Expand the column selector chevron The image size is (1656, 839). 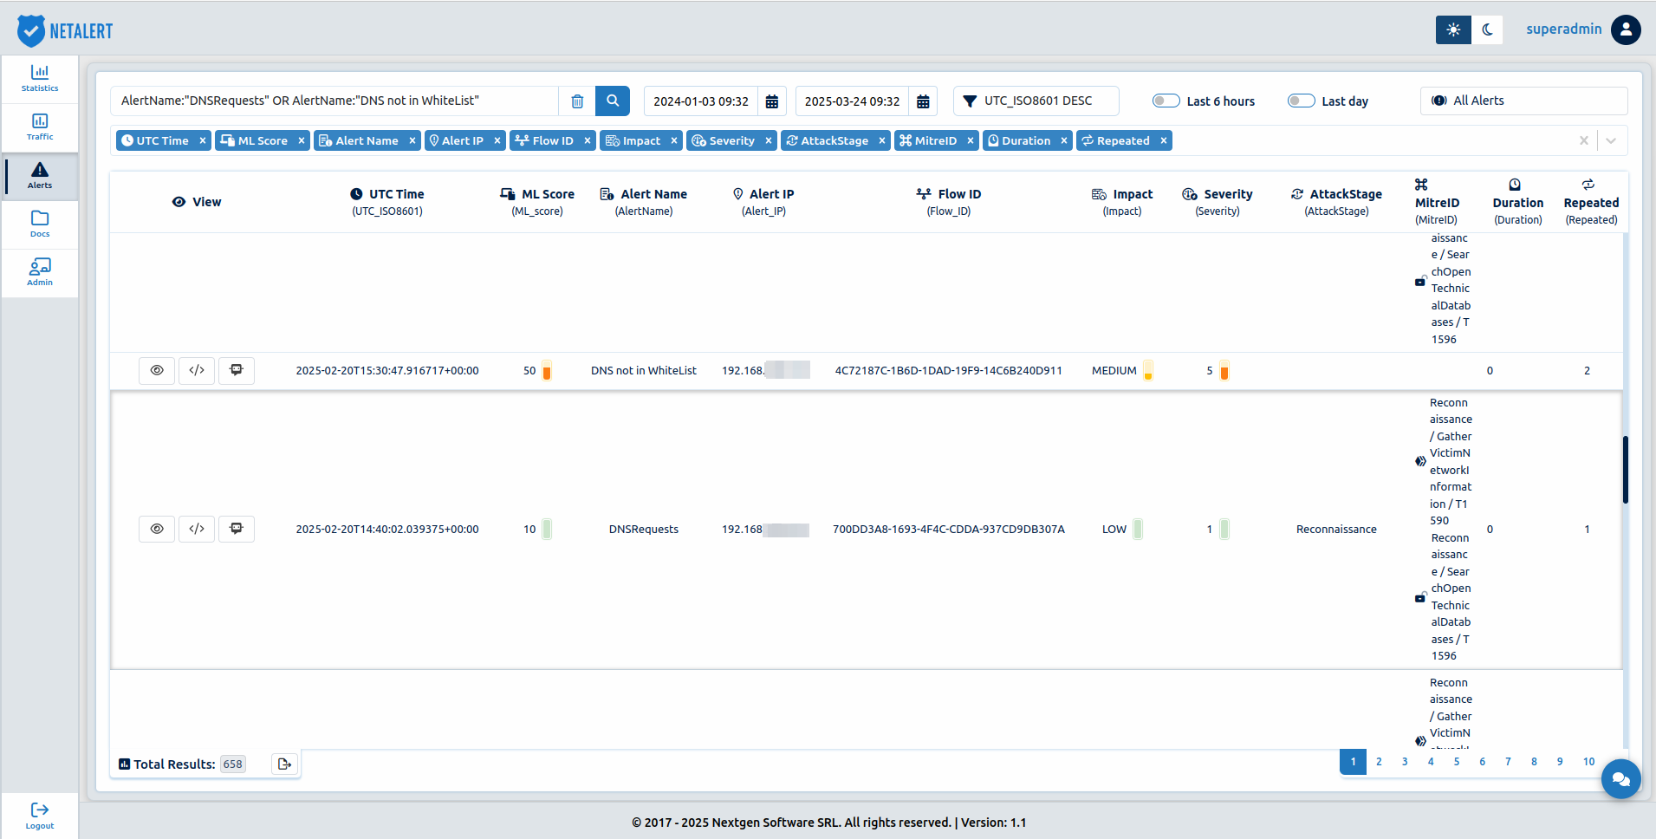(x=1611, y=140)
